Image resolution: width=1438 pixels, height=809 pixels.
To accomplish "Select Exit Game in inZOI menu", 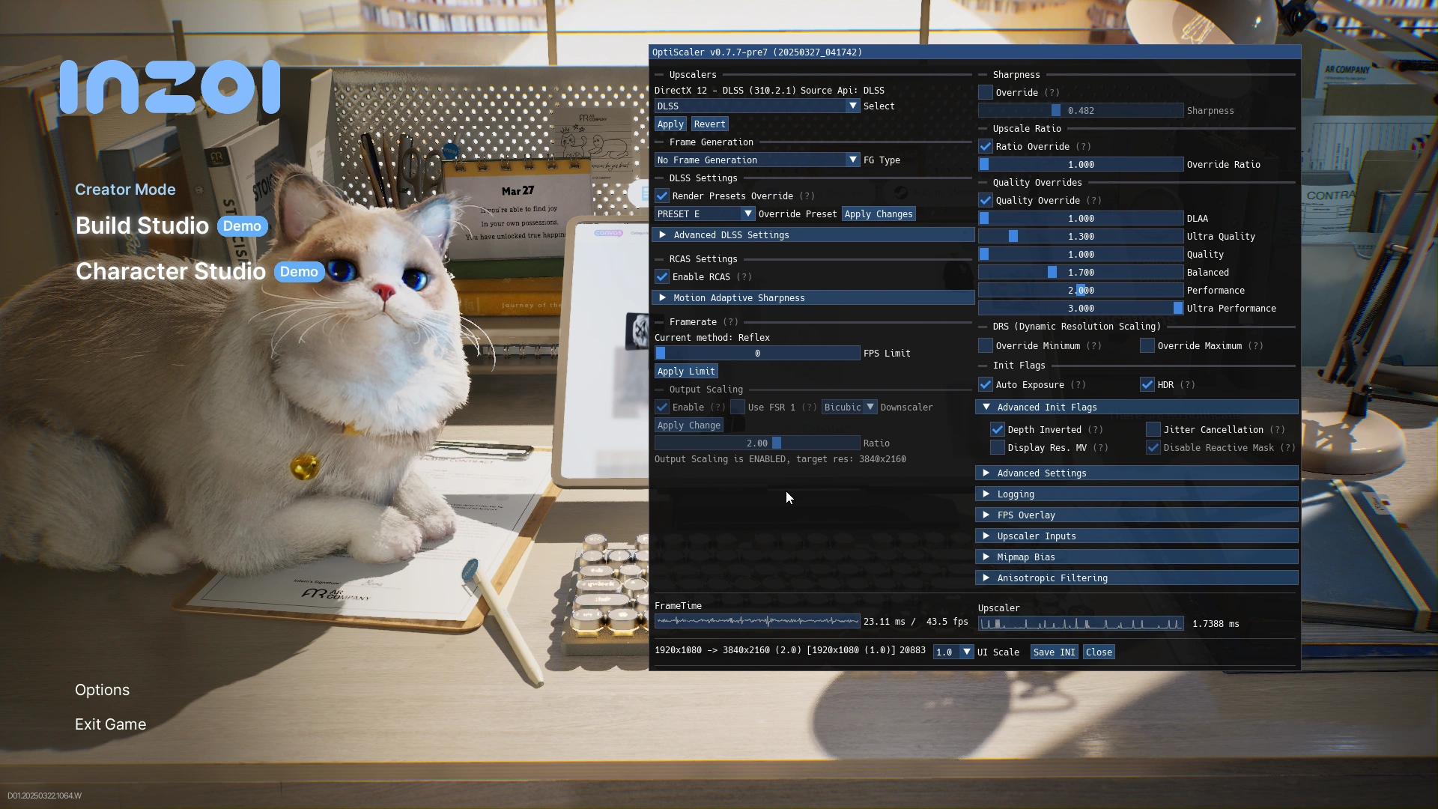I will click(x=111, y=724).
